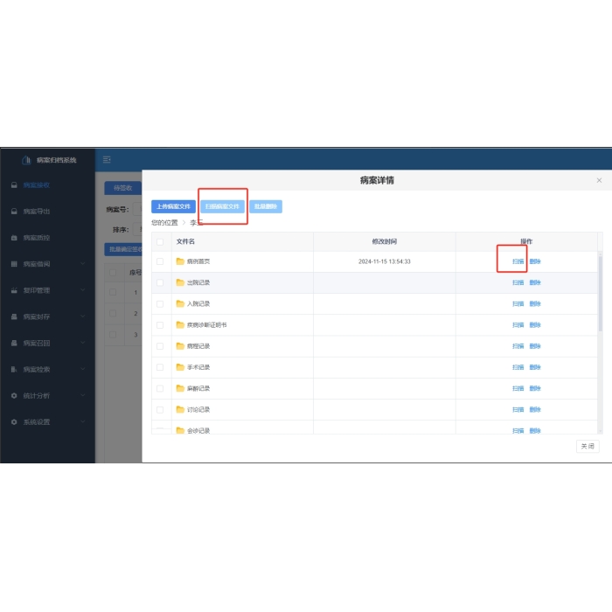
Task: Click the 病案归档系统 logo icon
Action: pyautogui.click(x=26, y=160)
